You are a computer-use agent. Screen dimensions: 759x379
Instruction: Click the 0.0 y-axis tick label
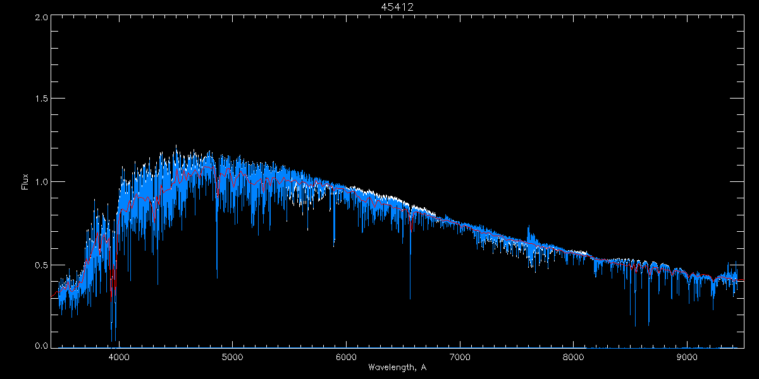pyautogui.click(x=40, y=346)
